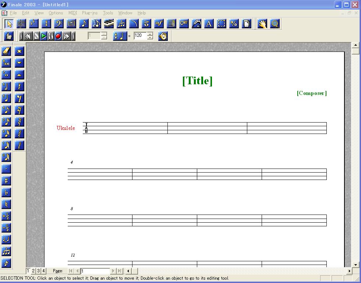
Task: Go to the next page
Action: (113, 271)
